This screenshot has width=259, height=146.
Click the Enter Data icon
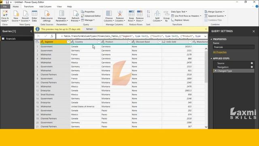34,13
